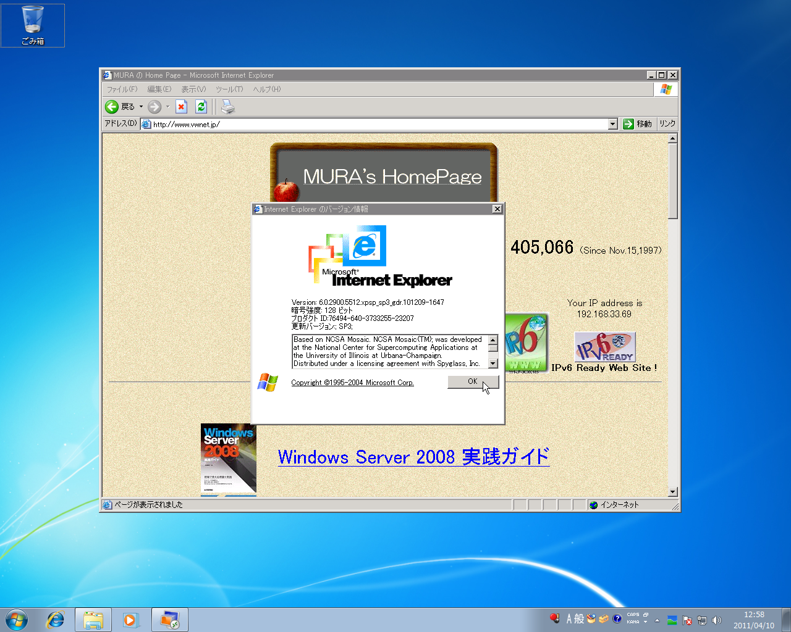This screenshot has height=632, width=791.
Task: Click the Virtual PC taskbar button
Action: pyautogui.click(x=169, y=620)
